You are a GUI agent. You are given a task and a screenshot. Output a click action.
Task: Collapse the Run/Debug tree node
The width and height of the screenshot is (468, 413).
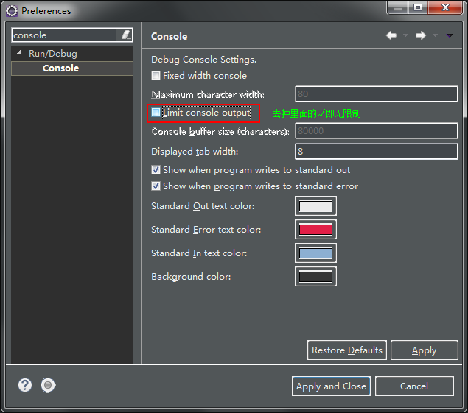click(x=19, y=53)
